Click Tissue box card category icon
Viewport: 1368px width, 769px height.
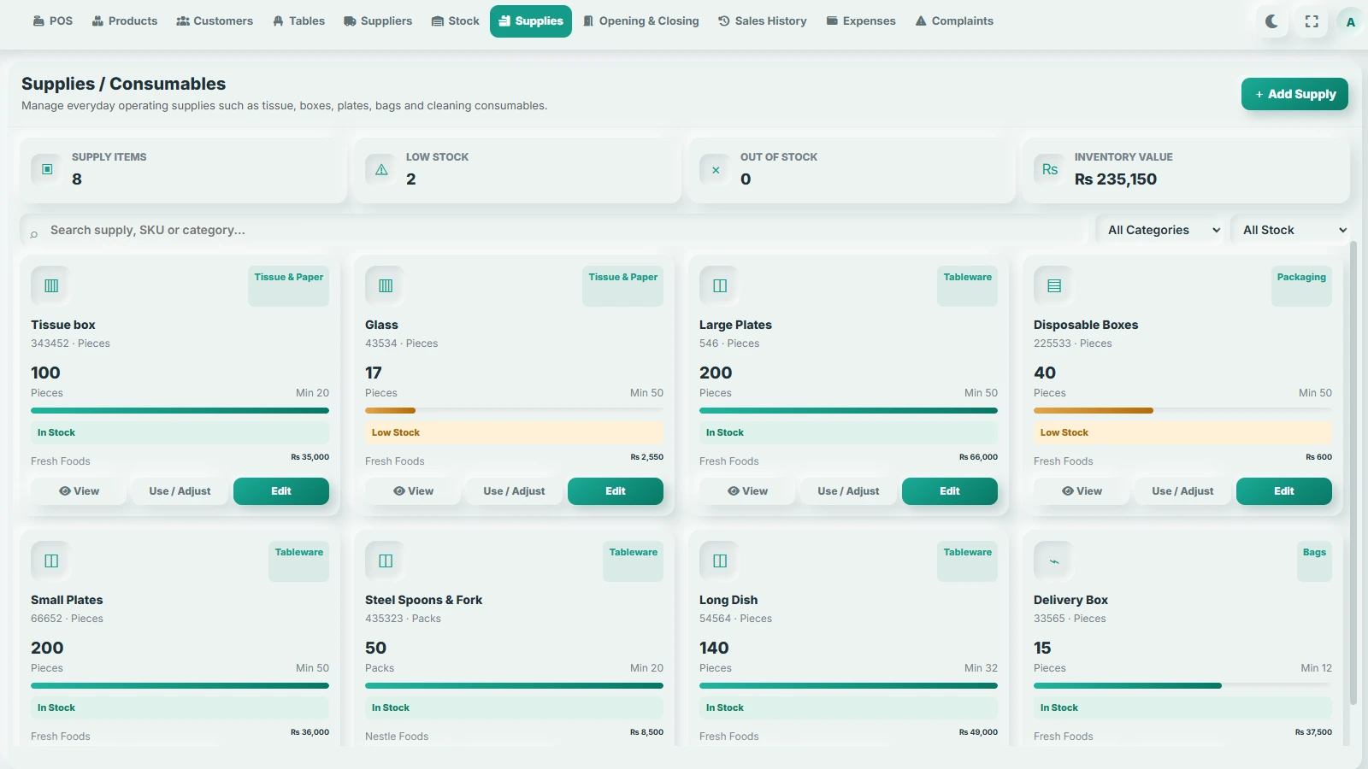[x=51, y=285]
